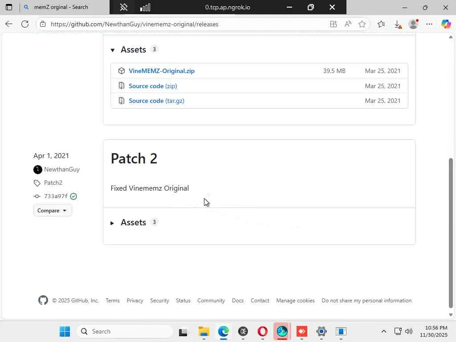Click the 39.5 MB file size text
456x342 pixels.
point(334,71)
